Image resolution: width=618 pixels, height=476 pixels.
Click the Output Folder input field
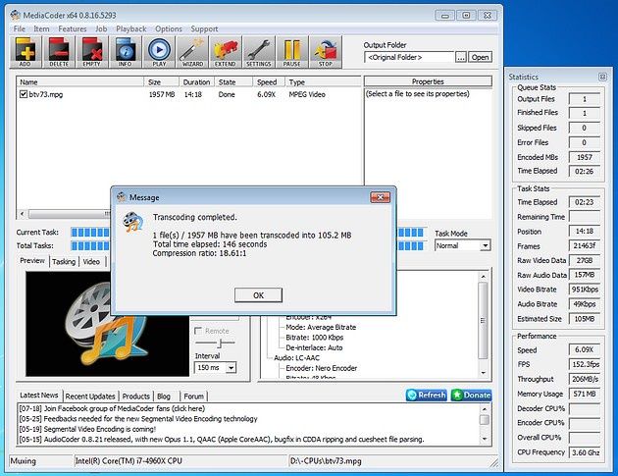pyautogui.click(x=409, y=57)
